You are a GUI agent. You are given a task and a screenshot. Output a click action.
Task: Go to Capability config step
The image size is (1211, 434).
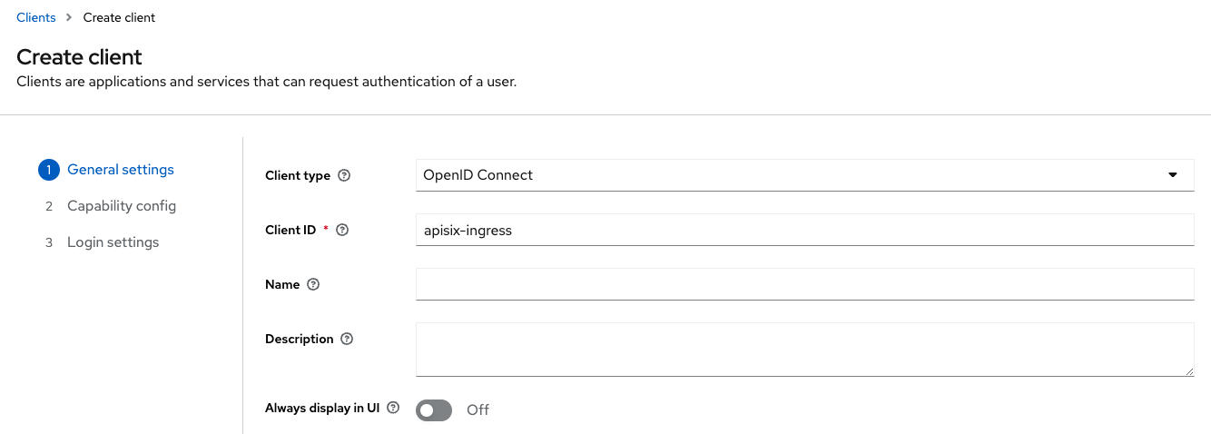[122, 206]
